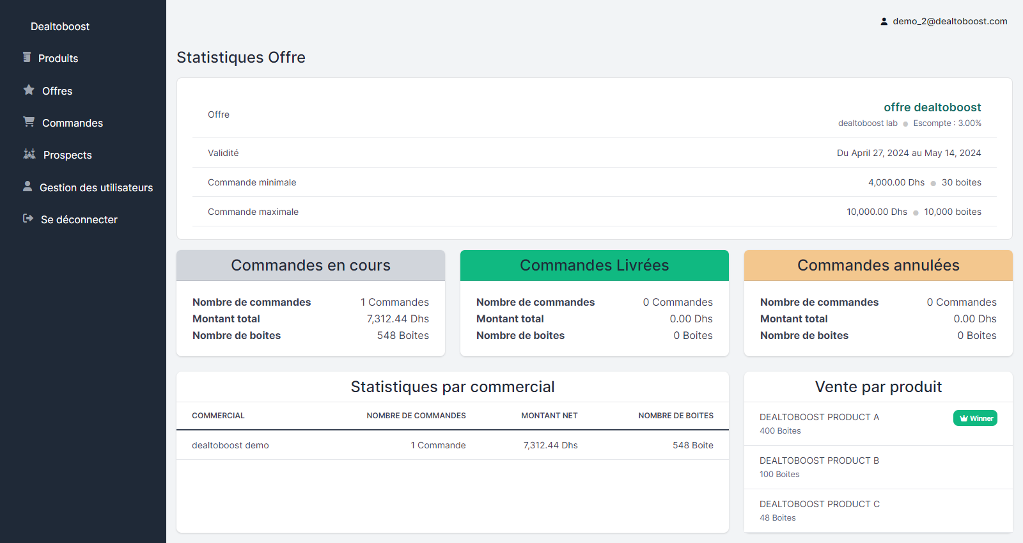Click the Statistiques par commercial heading
The image size is (1023, 543).
click(453, 387)
